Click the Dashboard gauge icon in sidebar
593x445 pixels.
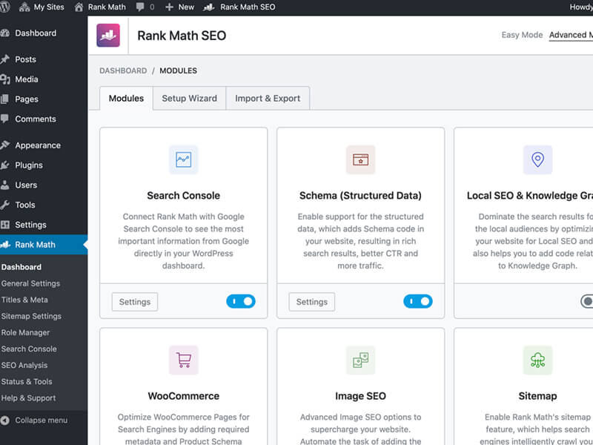click(5, 33)
